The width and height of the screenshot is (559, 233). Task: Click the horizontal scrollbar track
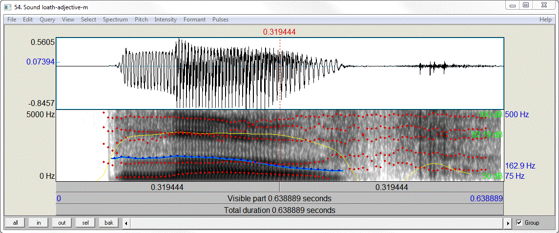pyautogui.click(x=317, y=223)
